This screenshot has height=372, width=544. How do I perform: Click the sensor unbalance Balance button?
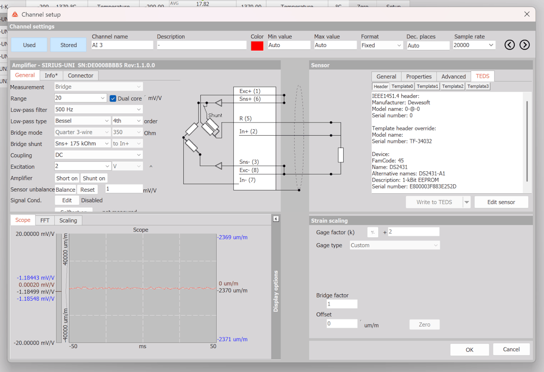click(65, 189)
